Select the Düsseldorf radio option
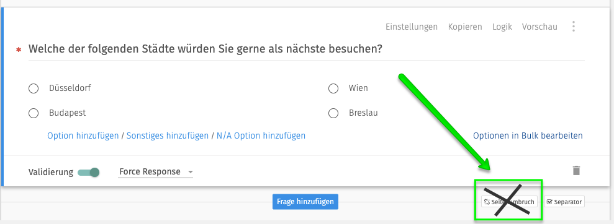 34,88
